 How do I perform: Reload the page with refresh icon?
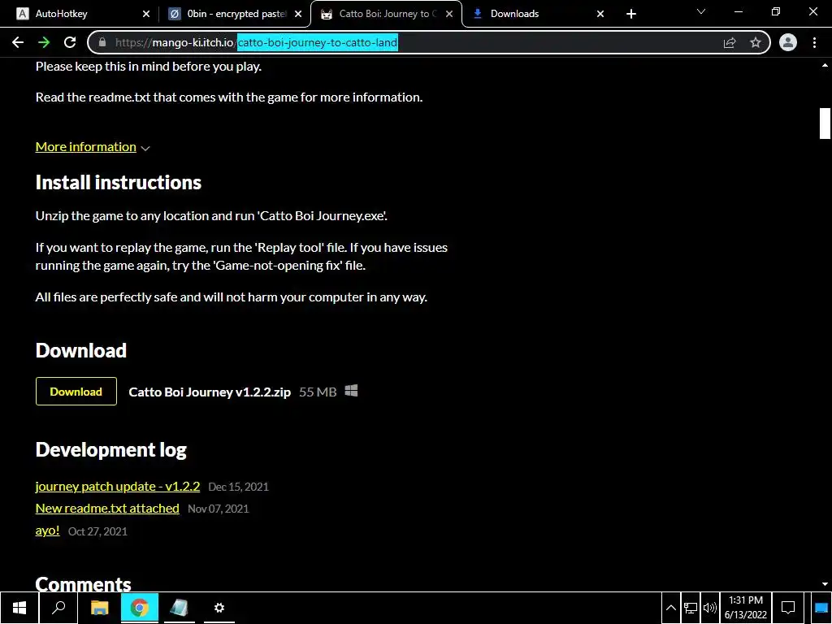tap(70, 42)
